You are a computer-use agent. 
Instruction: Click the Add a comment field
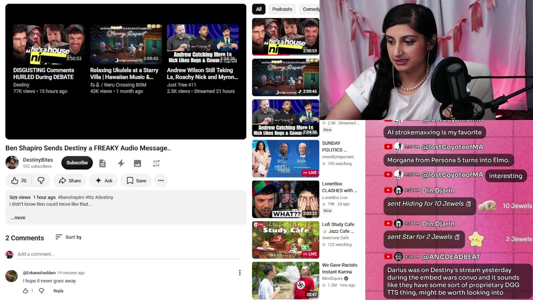129,254
